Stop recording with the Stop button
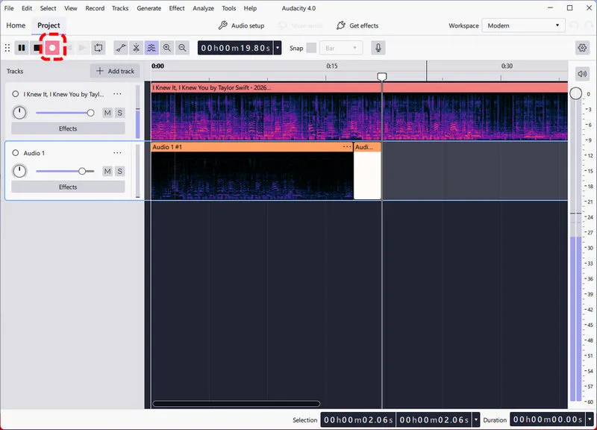Image resolution: width=597 pixels, height=430 pixels. tap(37, 48)
